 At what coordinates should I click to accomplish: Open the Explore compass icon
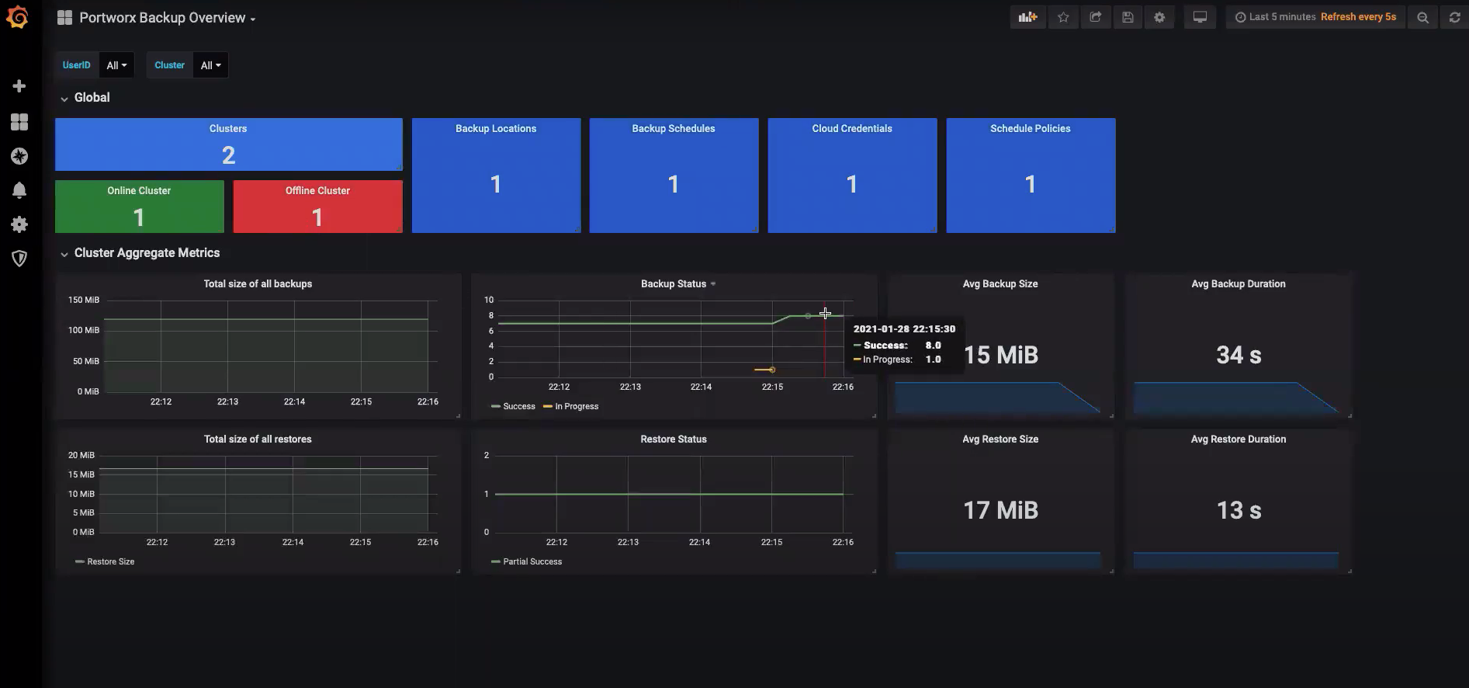pos(19,156)
